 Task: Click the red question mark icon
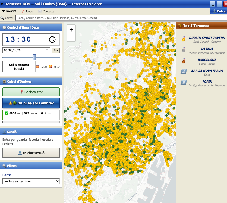click(x=23, y=11)
